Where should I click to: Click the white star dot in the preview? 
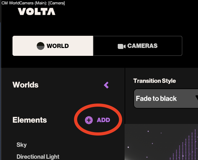click(x=128, y=147)
